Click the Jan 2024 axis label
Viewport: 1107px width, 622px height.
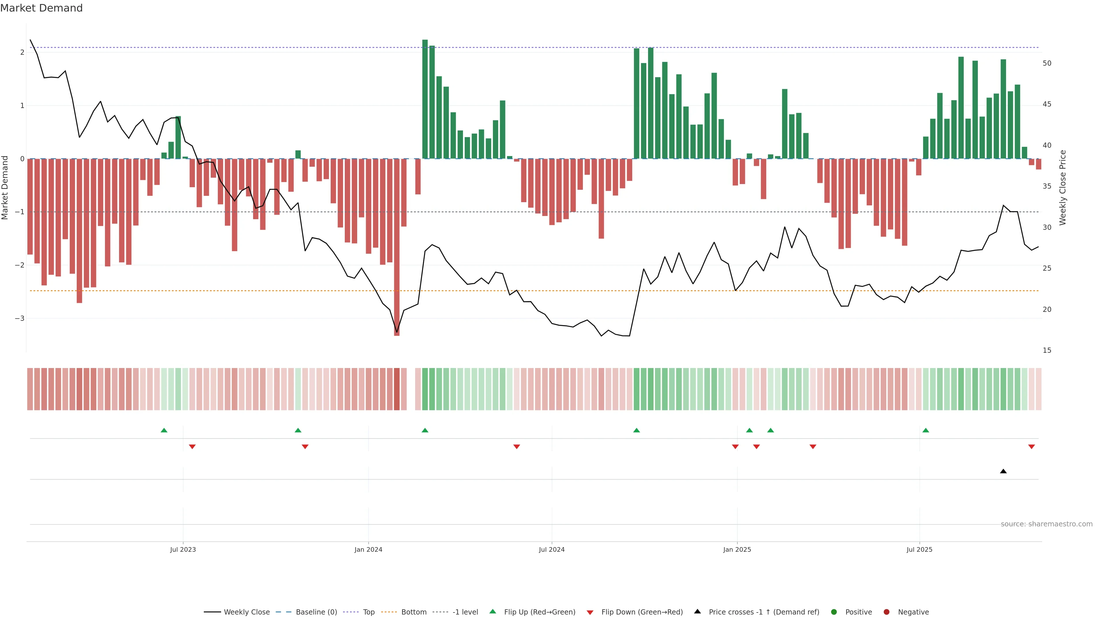click(x=368, y=549)
